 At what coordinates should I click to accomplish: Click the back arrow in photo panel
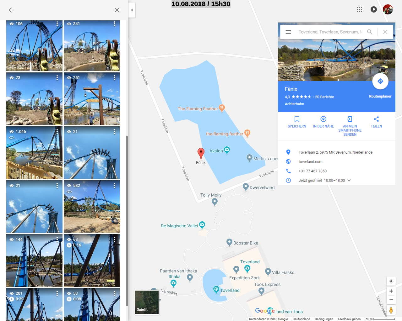pyautogui.click(x=11, y=10)
